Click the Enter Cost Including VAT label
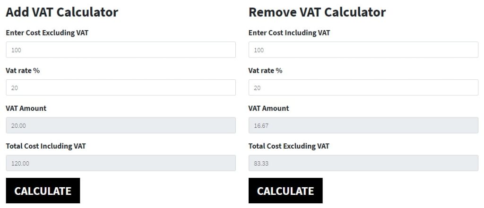484x208 pixels. [289, 33]
